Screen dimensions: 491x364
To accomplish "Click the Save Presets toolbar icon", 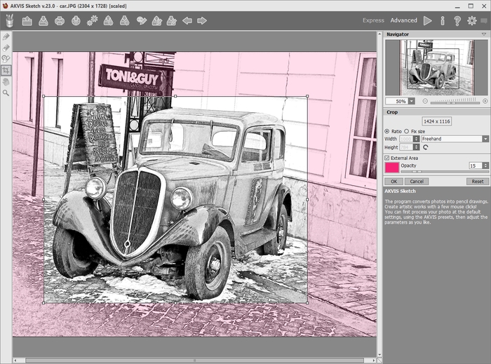I will (x=125, y=21).
